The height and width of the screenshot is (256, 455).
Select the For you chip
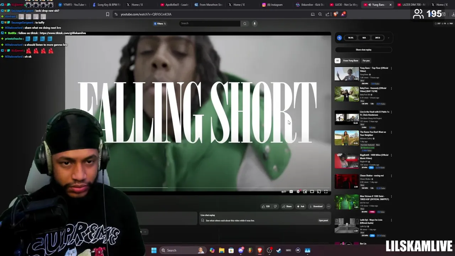366,60
